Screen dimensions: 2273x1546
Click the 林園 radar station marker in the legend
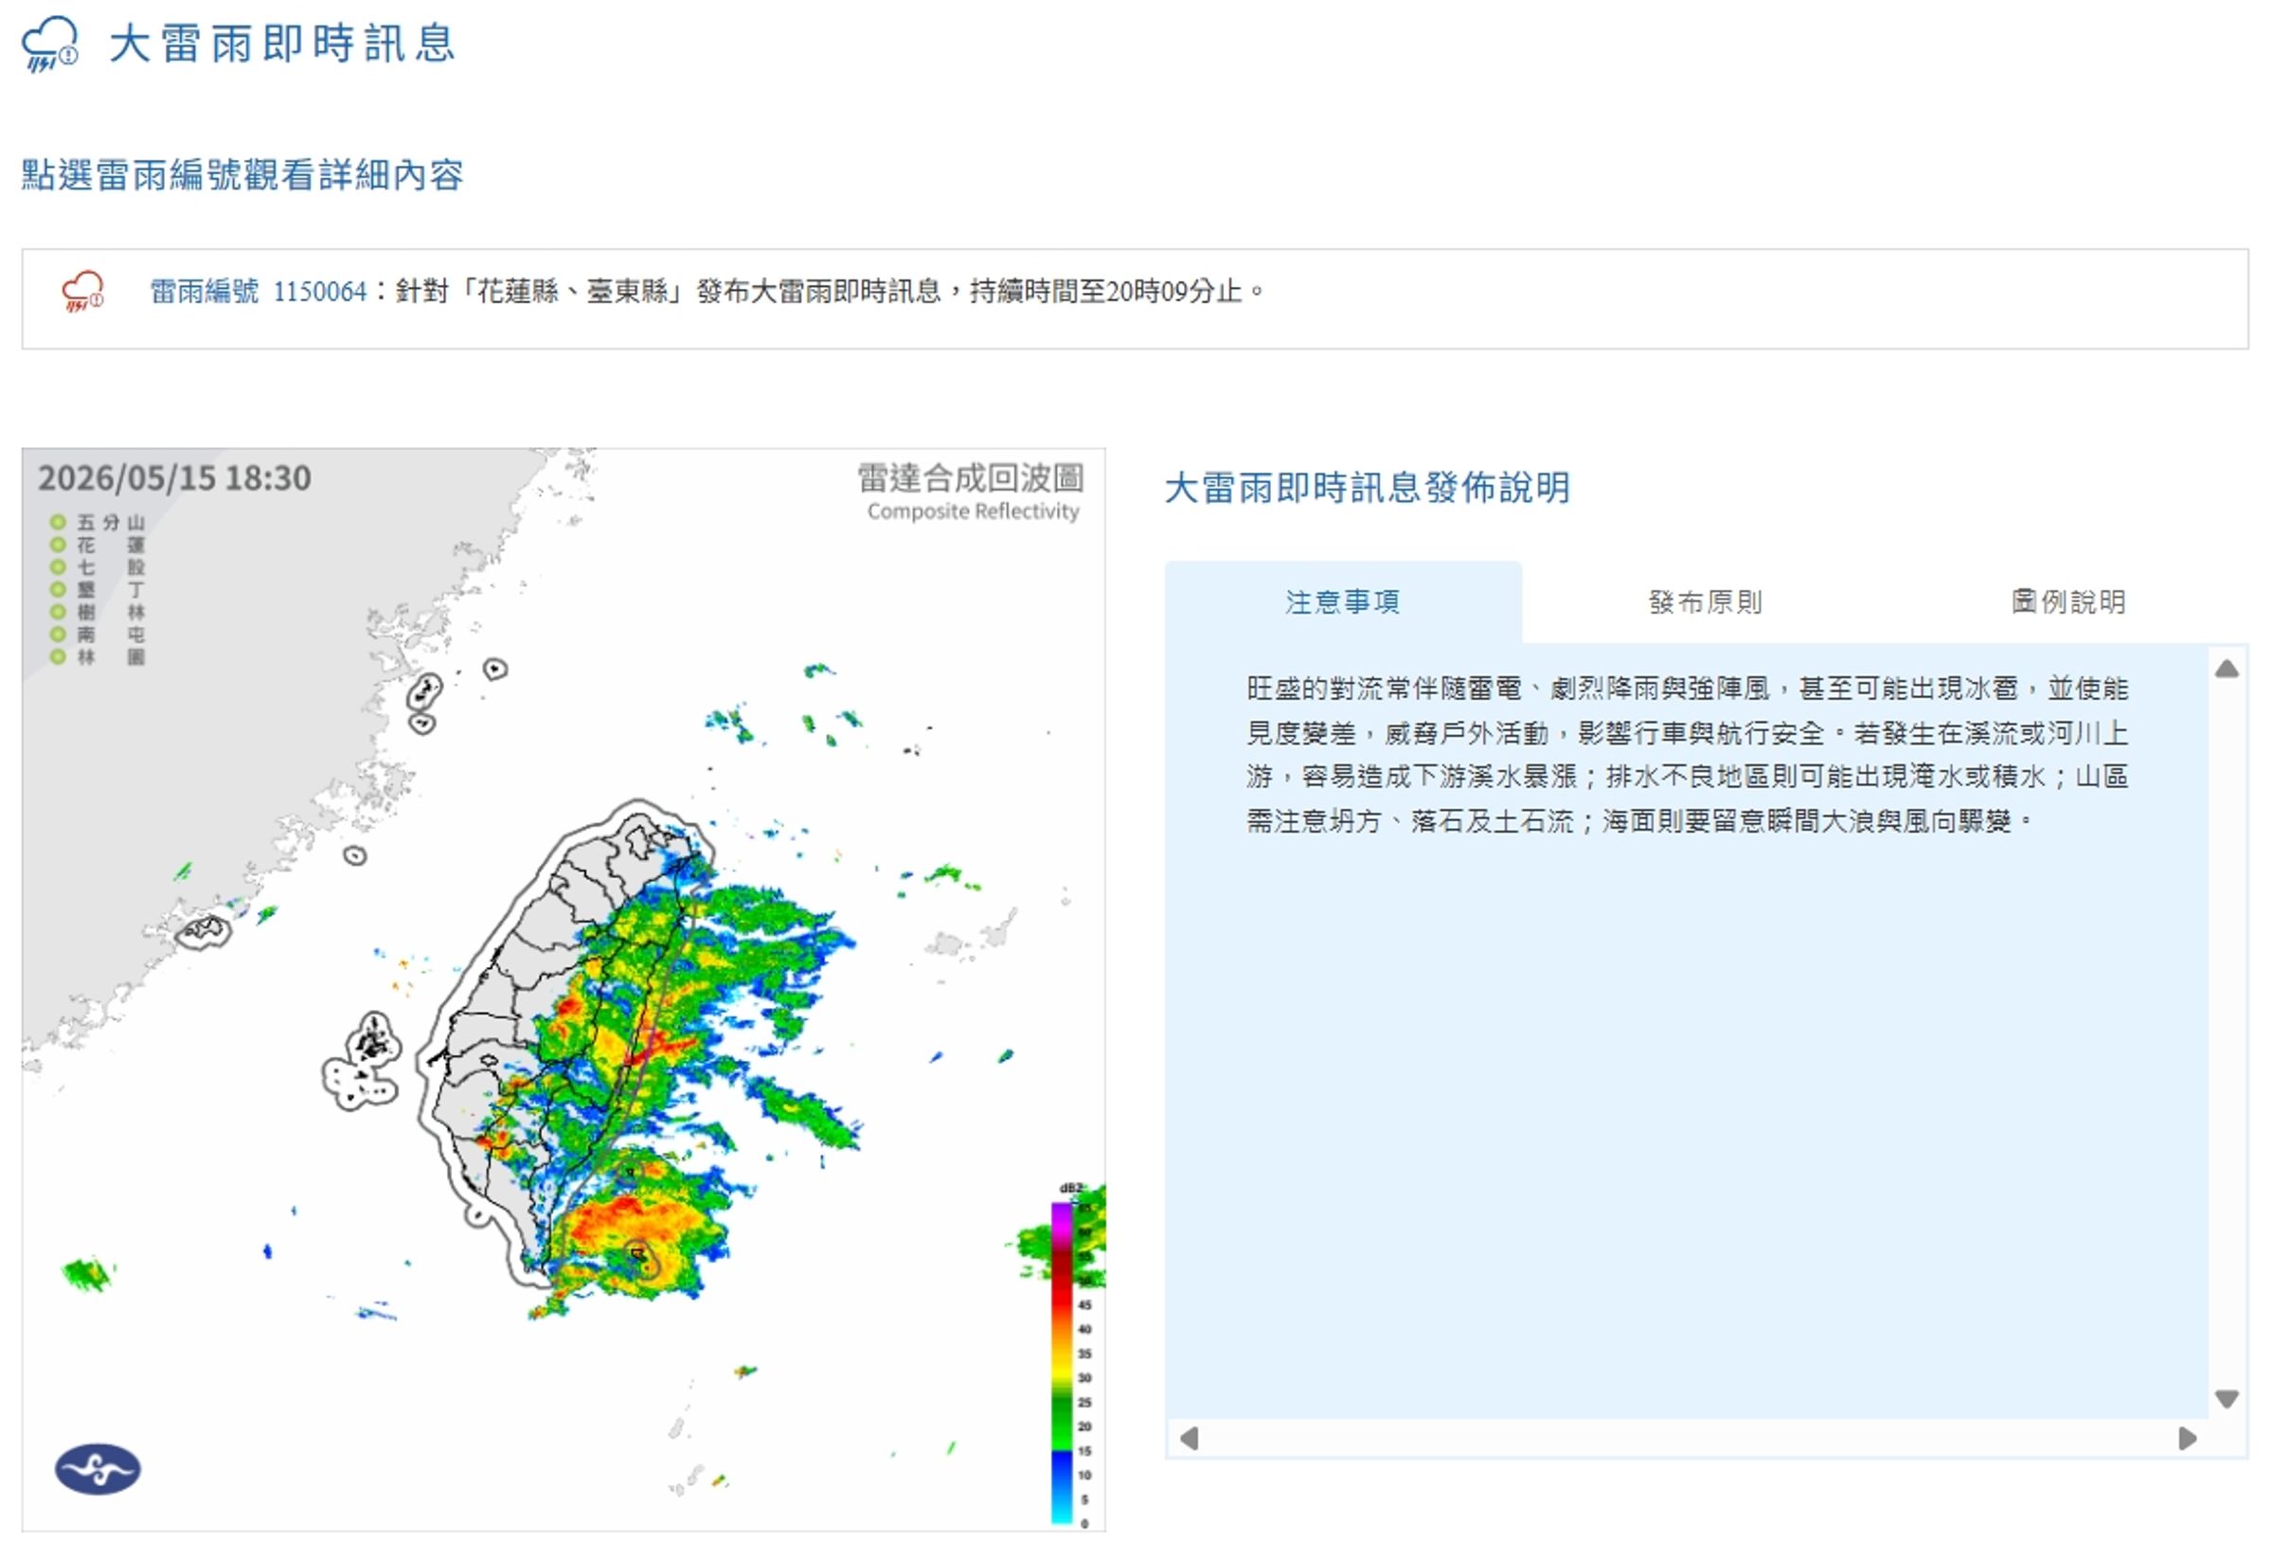[58, 657]
